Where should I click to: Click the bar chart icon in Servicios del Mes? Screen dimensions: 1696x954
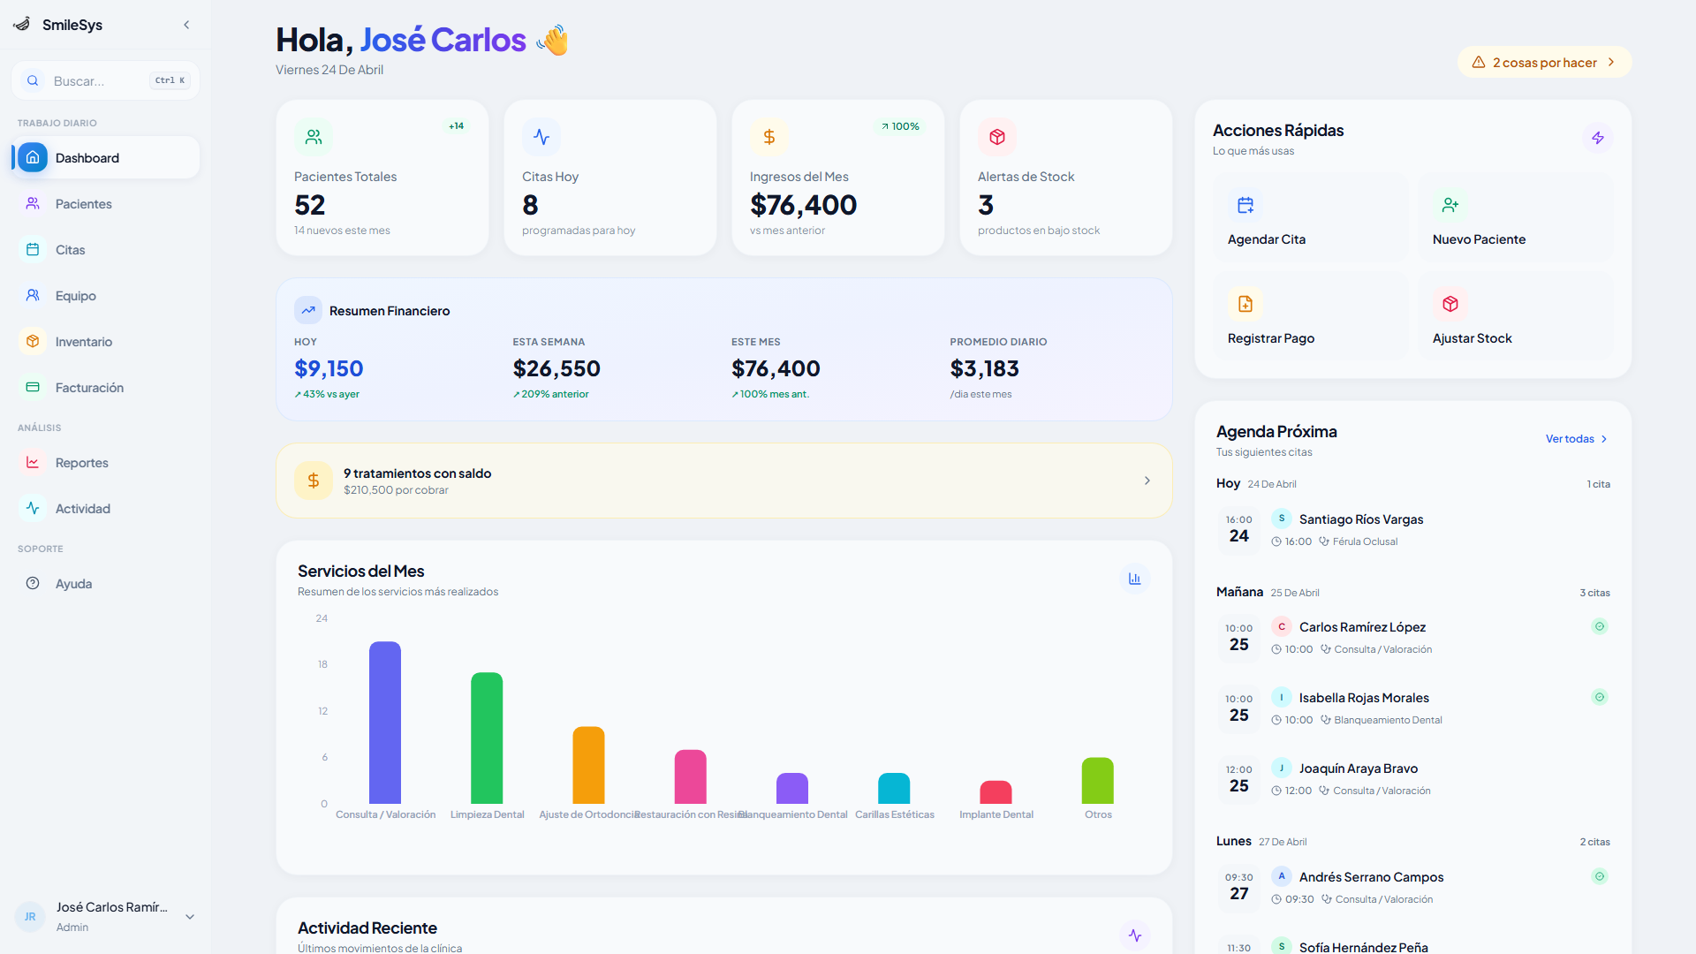click(1134, 579)
